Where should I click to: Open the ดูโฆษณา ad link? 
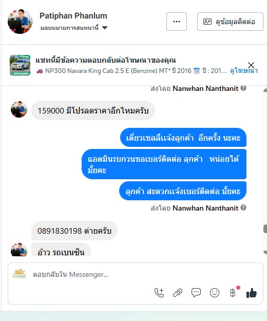tap(243, 71)
